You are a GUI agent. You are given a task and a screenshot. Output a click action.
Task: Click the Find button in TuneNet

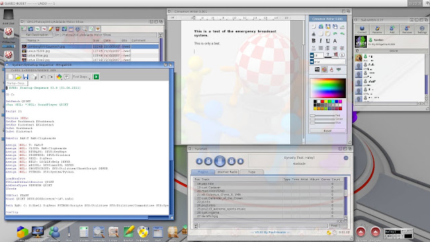coord(334,226)
